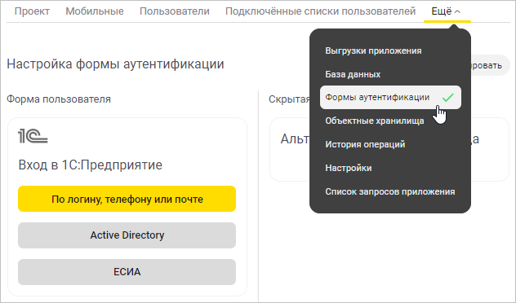Switch to the Мобильные tab
This screenshot has width=516, height=303.
coord(95,11)
